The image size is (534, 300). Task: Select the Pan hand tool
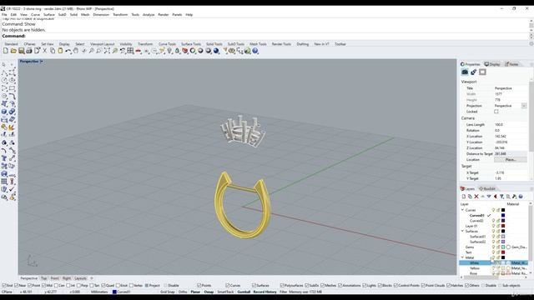(76, 51)
